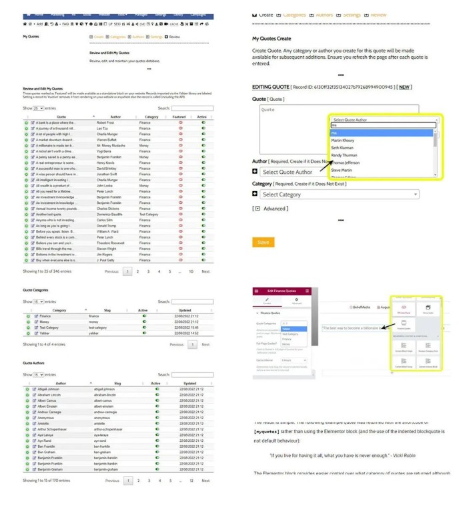Click the edit icon for author Abigail Johnson

33,388
